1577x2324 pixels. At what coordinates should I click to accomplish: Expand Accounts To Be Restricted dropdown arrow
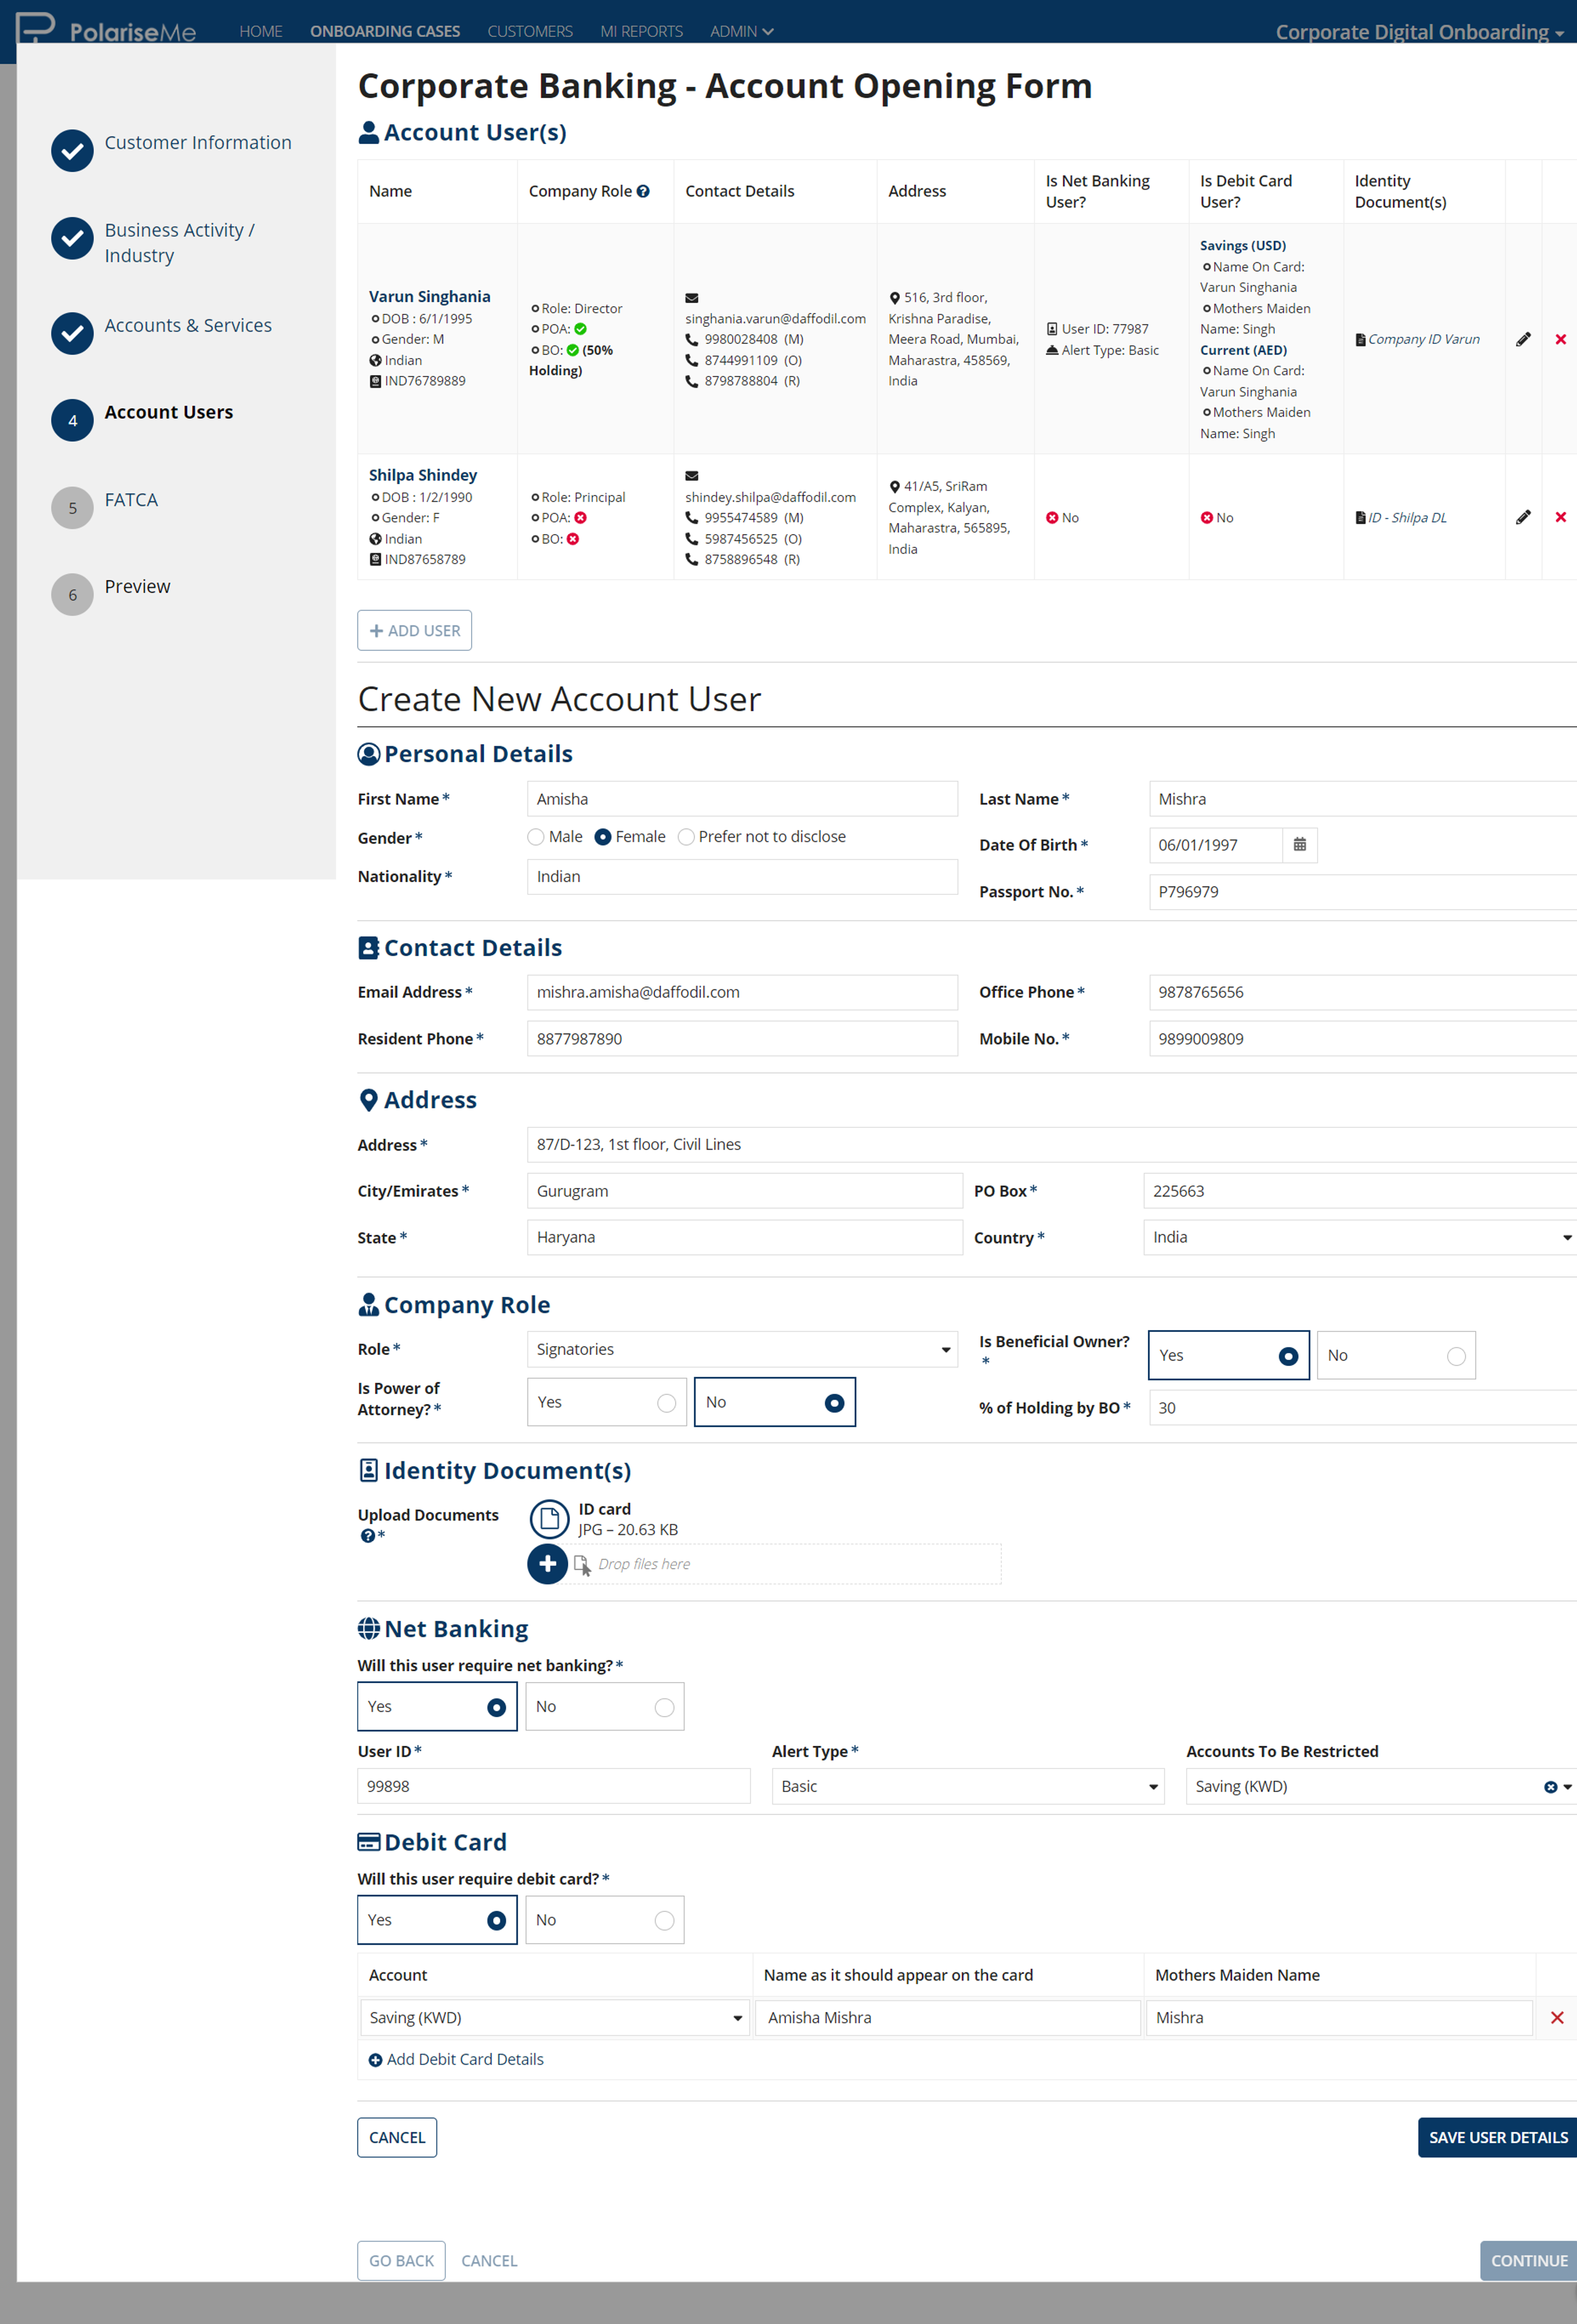(1567, 1787)
